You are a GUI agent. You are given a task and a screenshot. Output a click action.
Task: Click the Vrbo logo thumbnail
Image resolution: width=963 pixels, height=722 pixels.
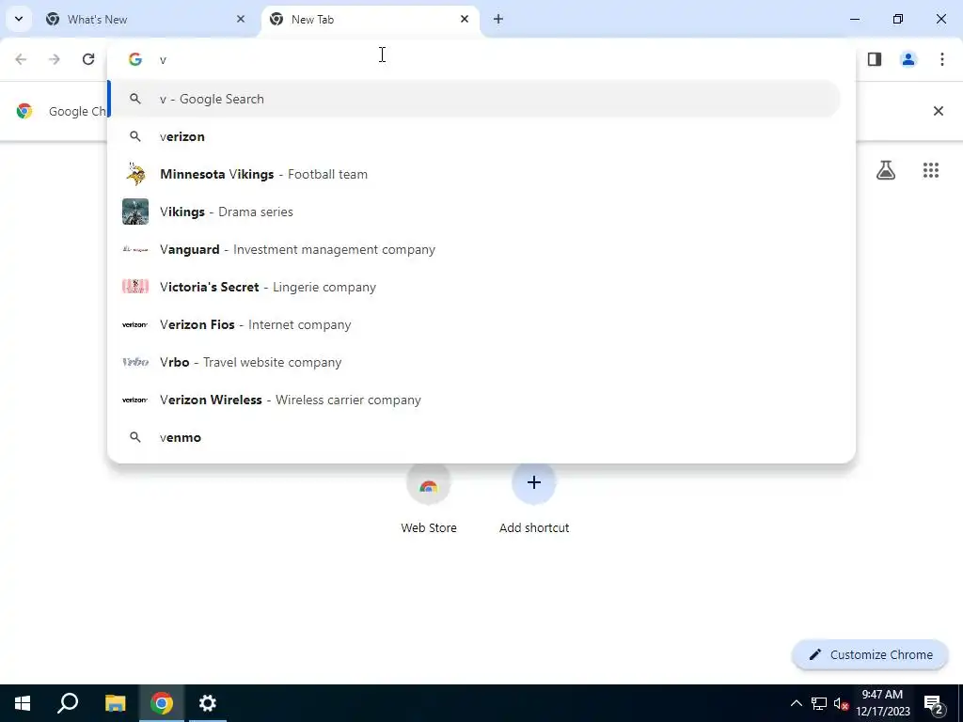click(x=135, y=362)
